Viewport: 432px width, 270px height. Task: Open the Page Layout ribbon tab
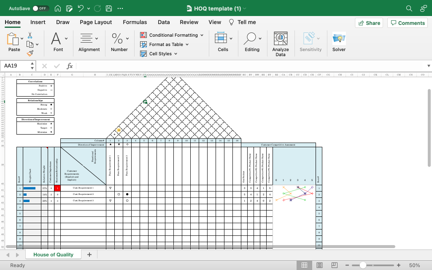click(96, 22)
